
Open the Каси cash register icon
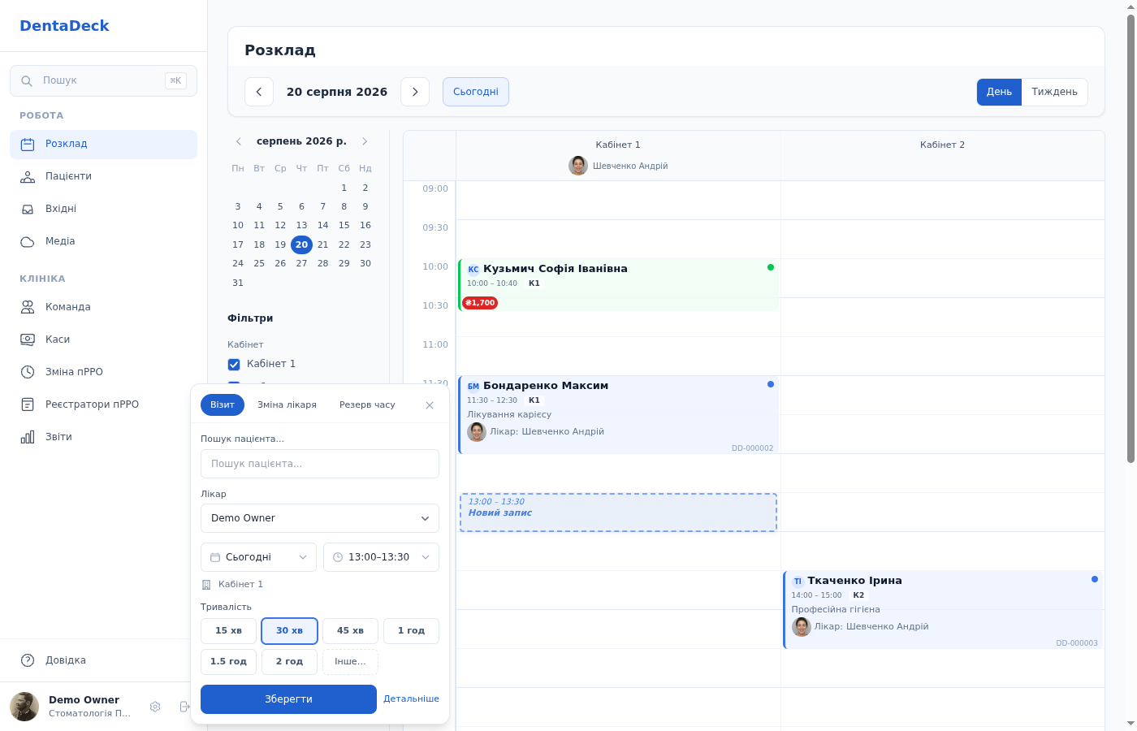coord(28,340)
